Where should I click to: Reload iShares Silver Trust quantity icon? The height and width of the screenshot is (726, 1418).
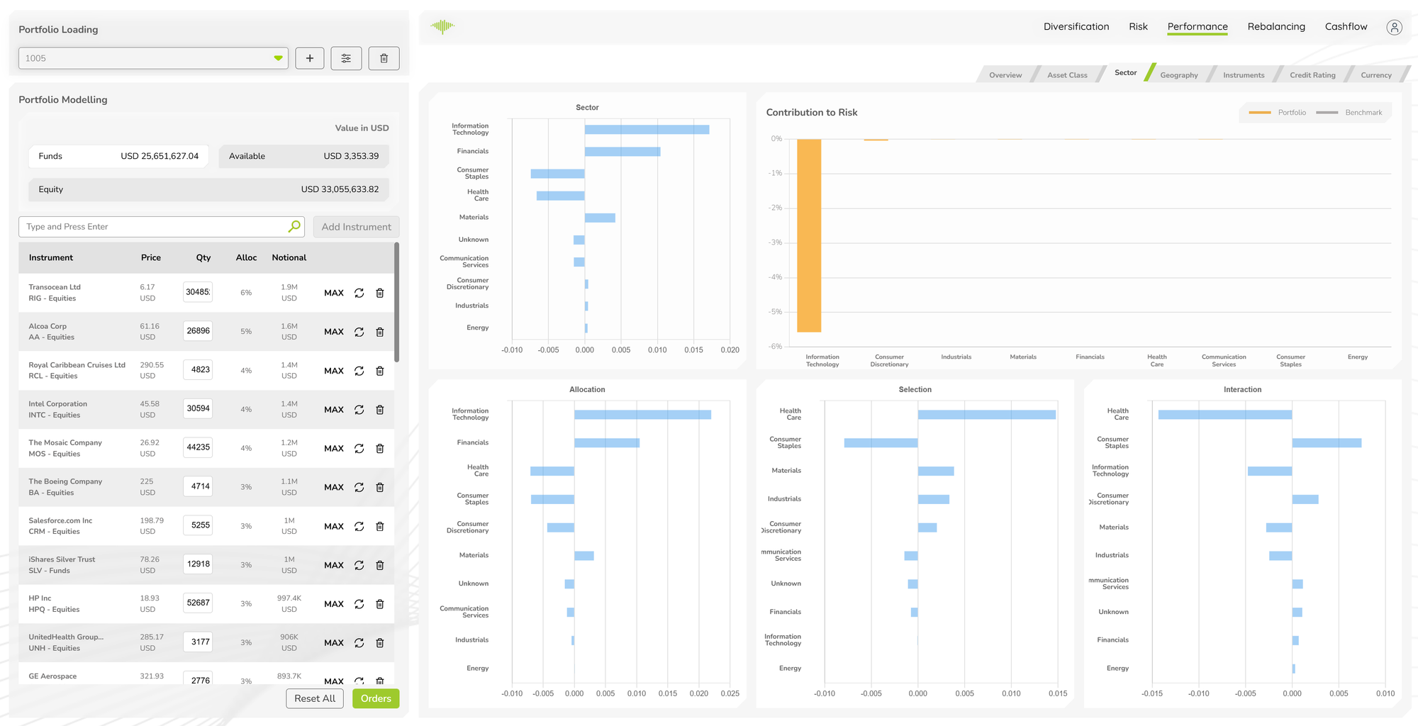point(359,565)
